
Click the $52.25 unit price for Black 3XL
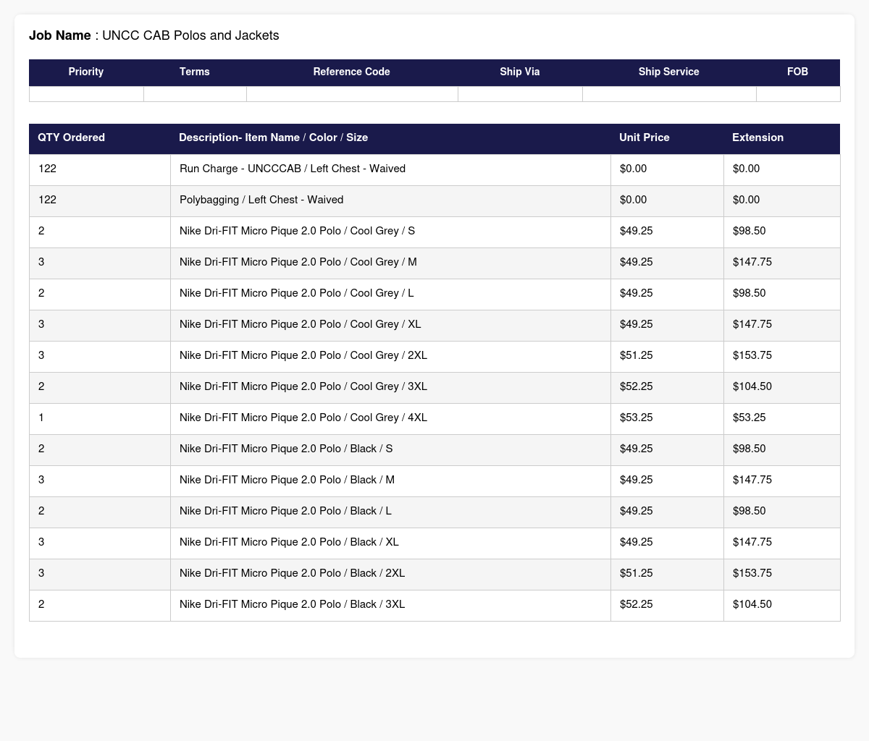pyautogui.click(x=637, y=604)
